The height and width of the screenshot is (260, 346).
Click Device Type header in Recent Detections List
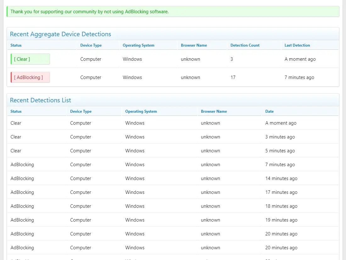click(x=81, y=111)
